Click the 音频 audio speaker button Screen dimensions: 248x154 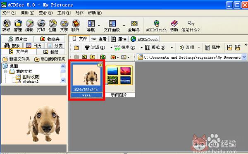pyautogui.click(x=187, y=47)
